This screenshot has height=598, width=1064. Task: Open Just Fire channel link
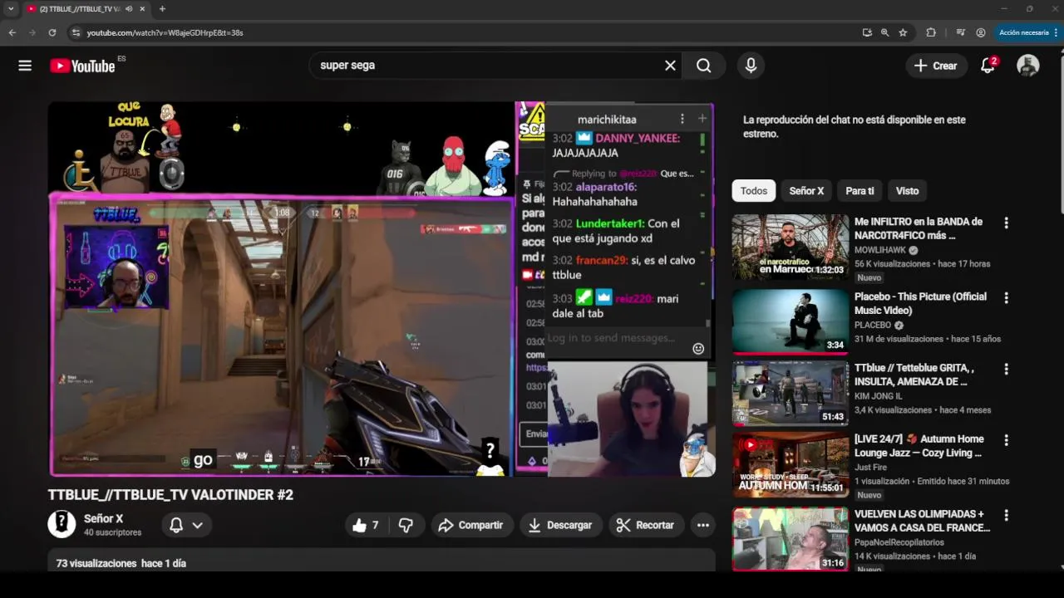pos(870,468)
